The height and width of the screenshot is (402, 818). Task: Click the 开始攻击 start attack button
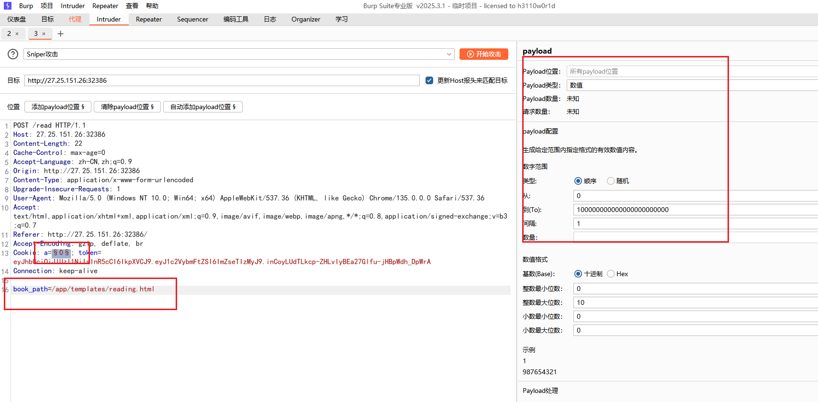(x=484, y=54)
